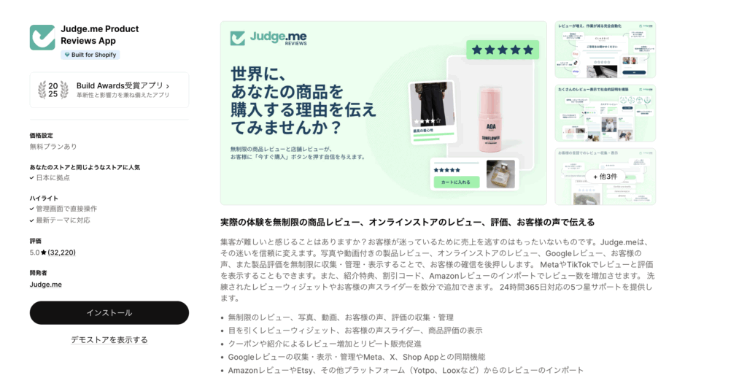Click the pink AOA Sunflower product image
The height and width of the screenshot is (378, 747).
[491, 119]
